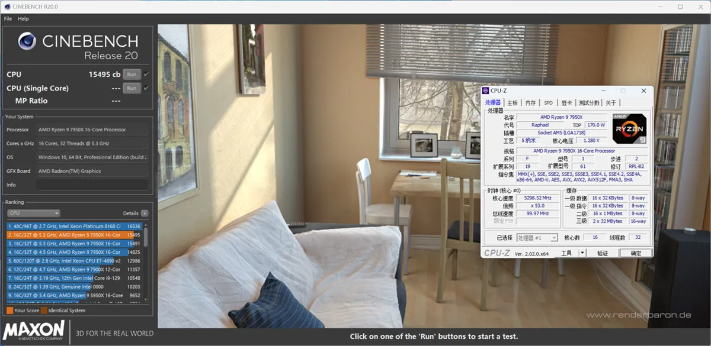This screenshot has height=346, width=711.
Task: Open the 处理器 #1 selection dropdown in CPU-Z
Action: pos(537,237)
